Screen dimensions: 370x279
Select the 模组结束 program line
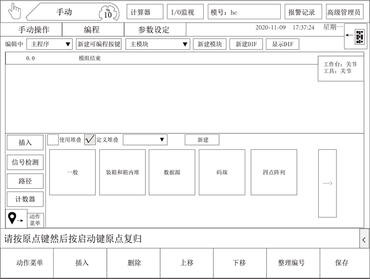coord(90,58)
